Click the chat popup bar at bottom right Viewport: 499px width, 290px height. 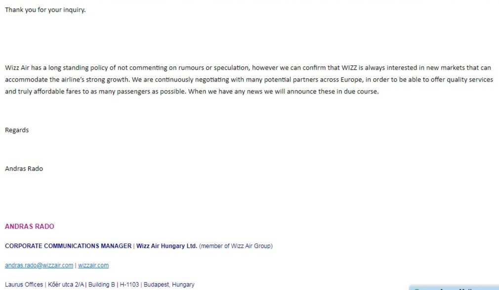pyautogui.click(x=454, y=288)
